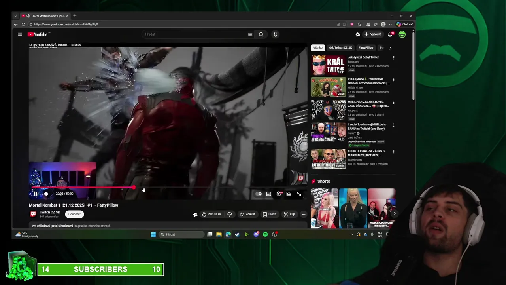Open the YouTube hamburger guide menu
This screenshot has width=506, height=285.
click(20, 34)
